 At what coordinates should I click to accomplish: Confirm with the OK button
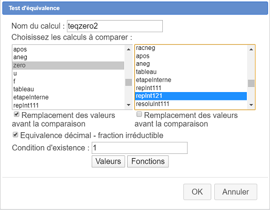197,192
